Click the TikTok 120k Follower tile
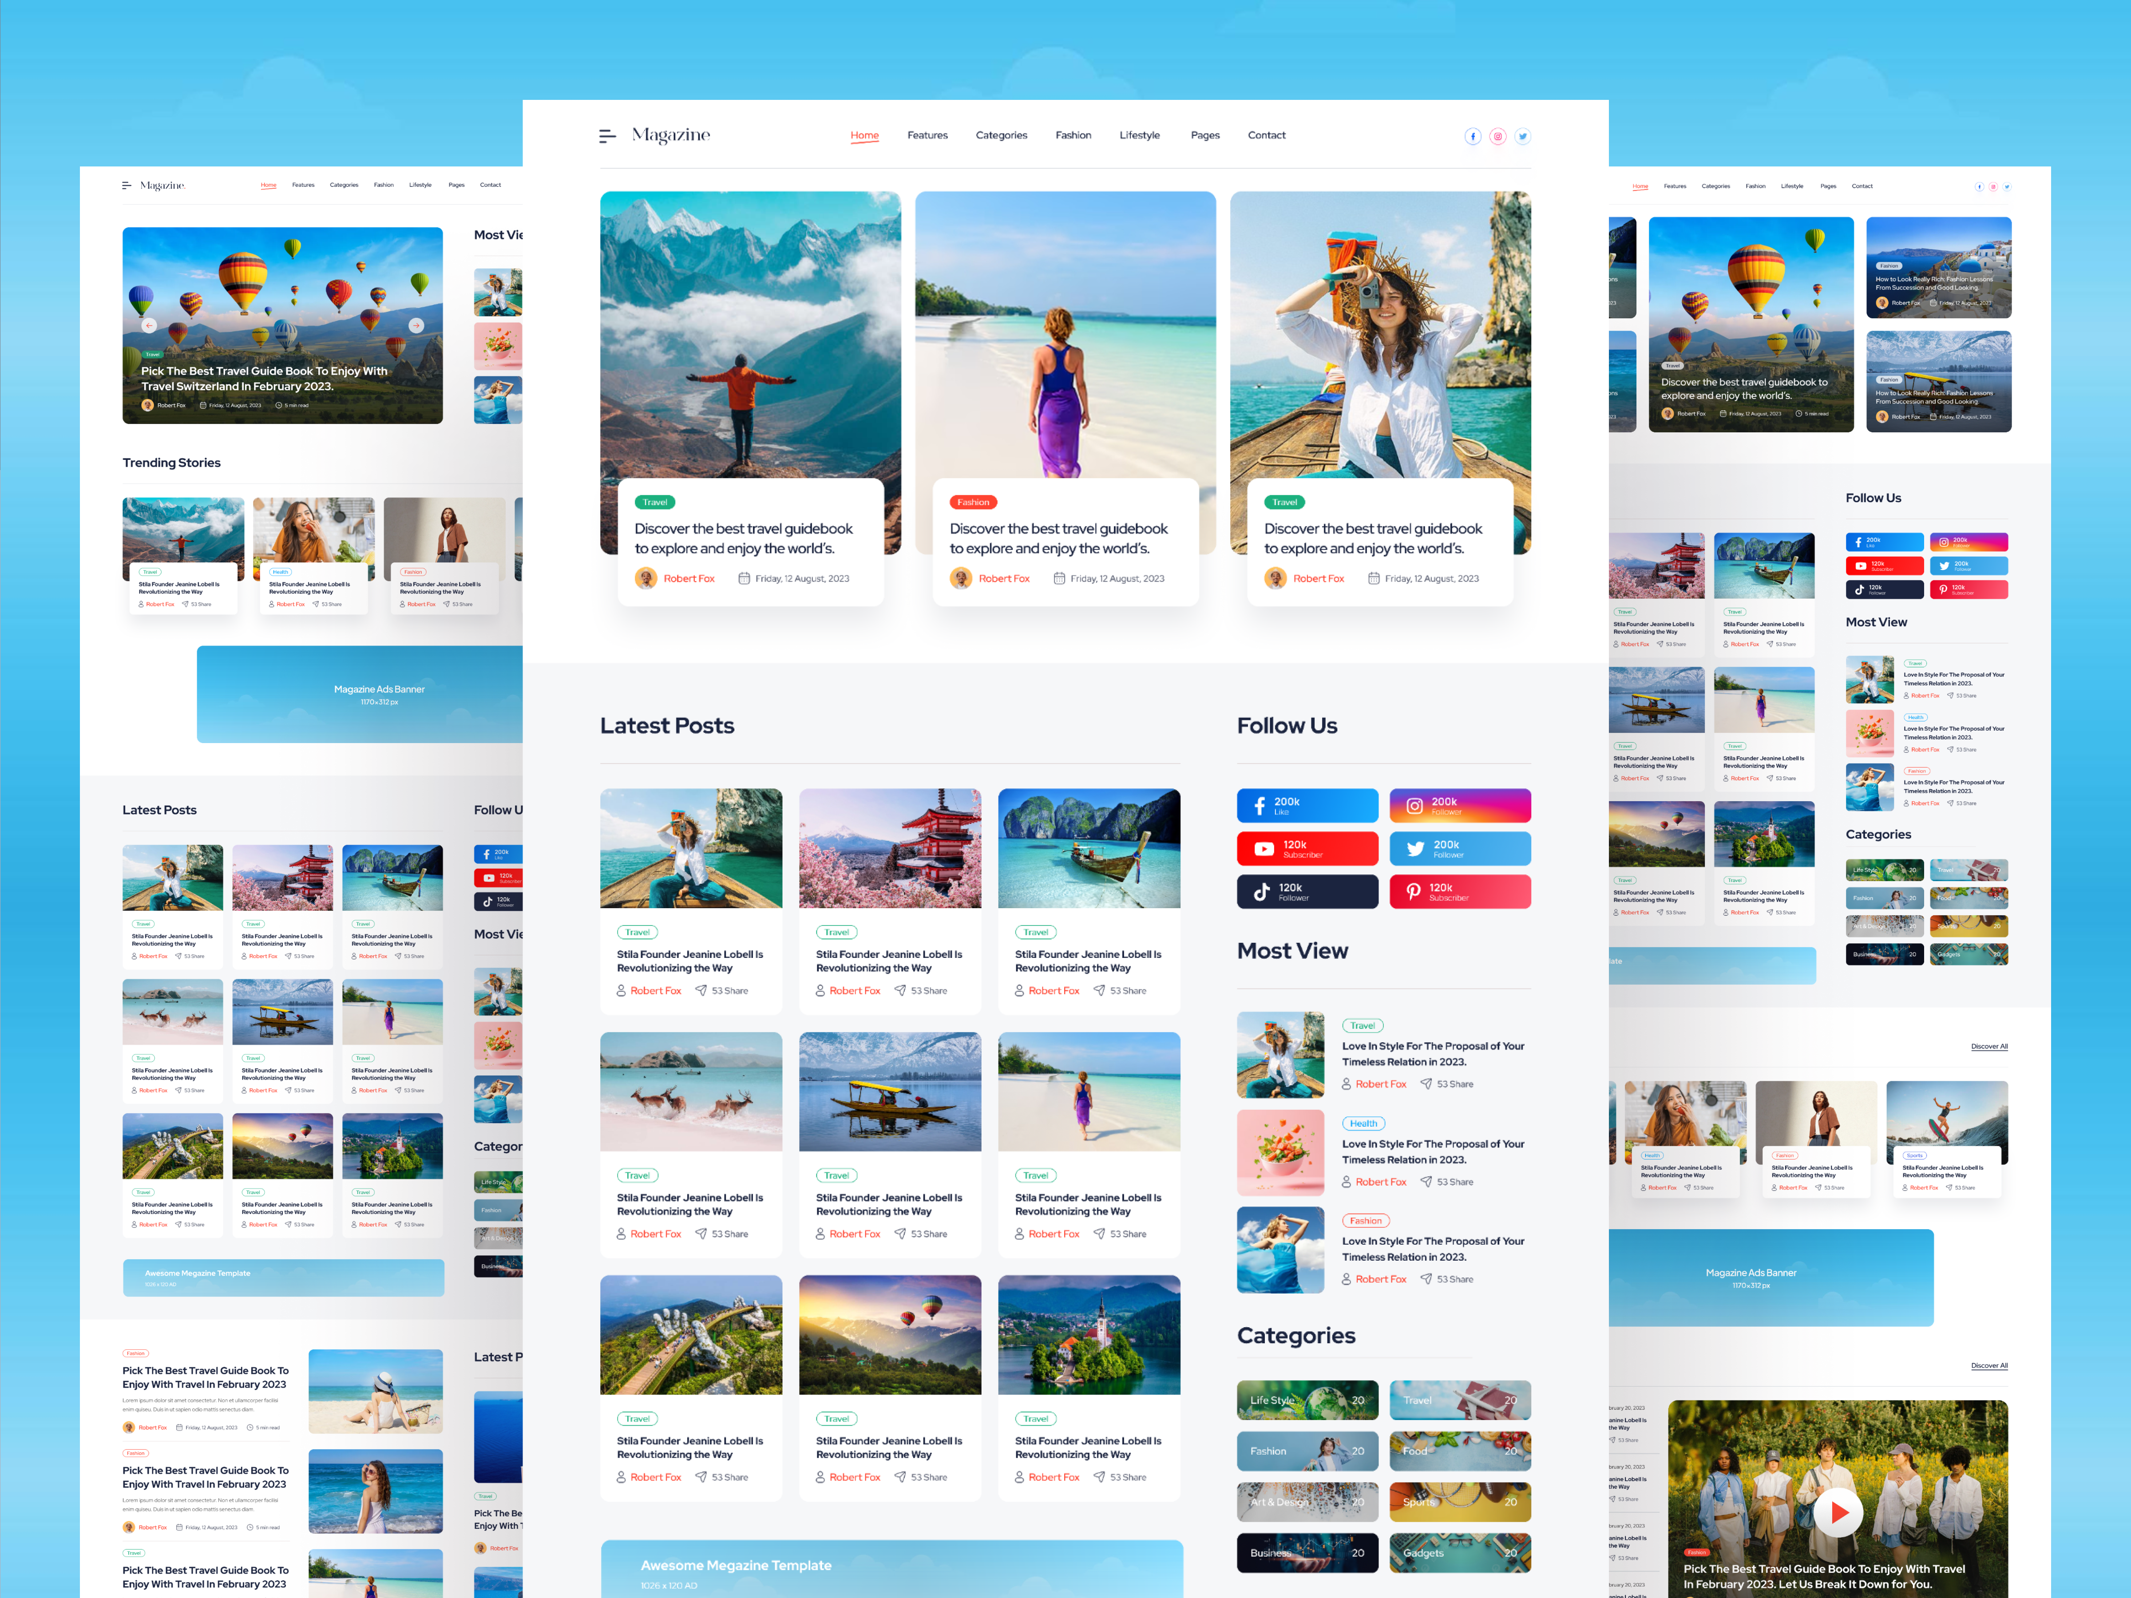2131x1598 pixels. click(x=1307, y=891)
